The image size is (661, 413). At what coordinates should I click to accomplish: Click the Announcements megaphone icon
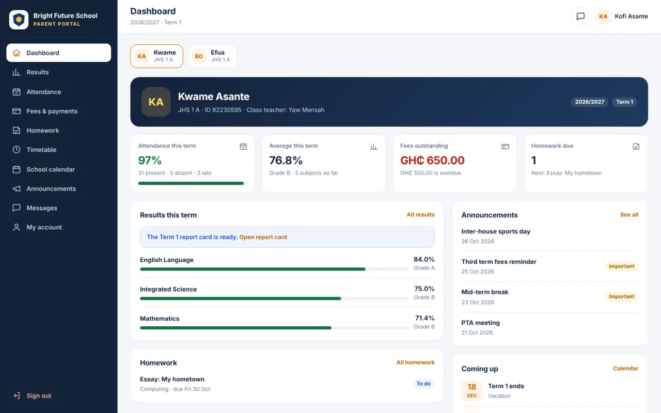coord(17,188)
